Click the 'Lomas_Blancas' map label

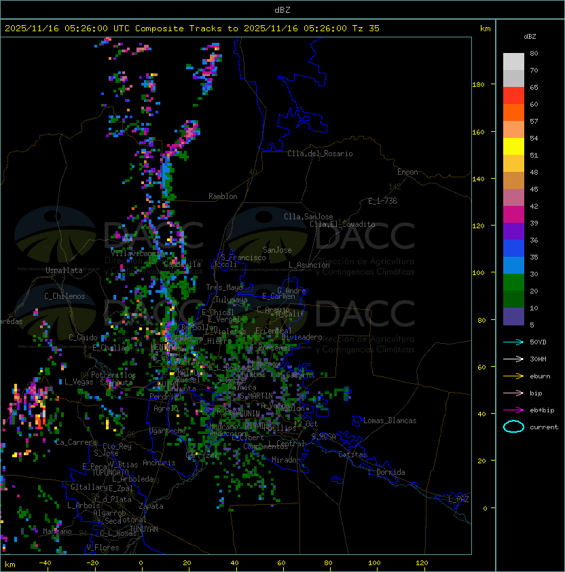pyautogui.click(x=390, y=421)
